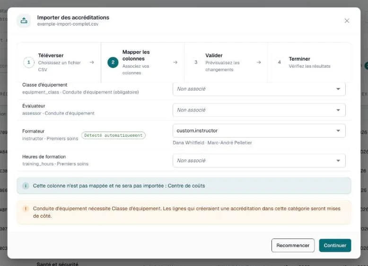
Task: Click the Conduite d'équipement nécessite warning message
Action: [x=184, y=212]
